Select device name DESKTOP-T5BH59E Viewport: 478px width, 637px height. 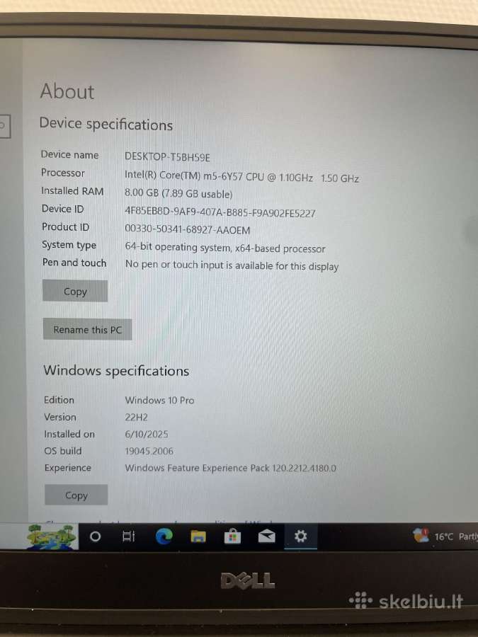coord(167,157)
